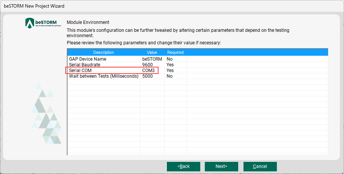Go back with the <Back button
The height and width of the screenshot is (174, 344).
pos(184,166)
